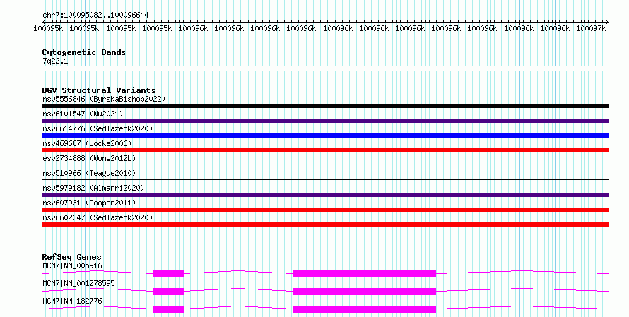Click variant label nsv6101547 (Wu2021)
This screenshot has height=317, width=629.
[x=83, y=114]
